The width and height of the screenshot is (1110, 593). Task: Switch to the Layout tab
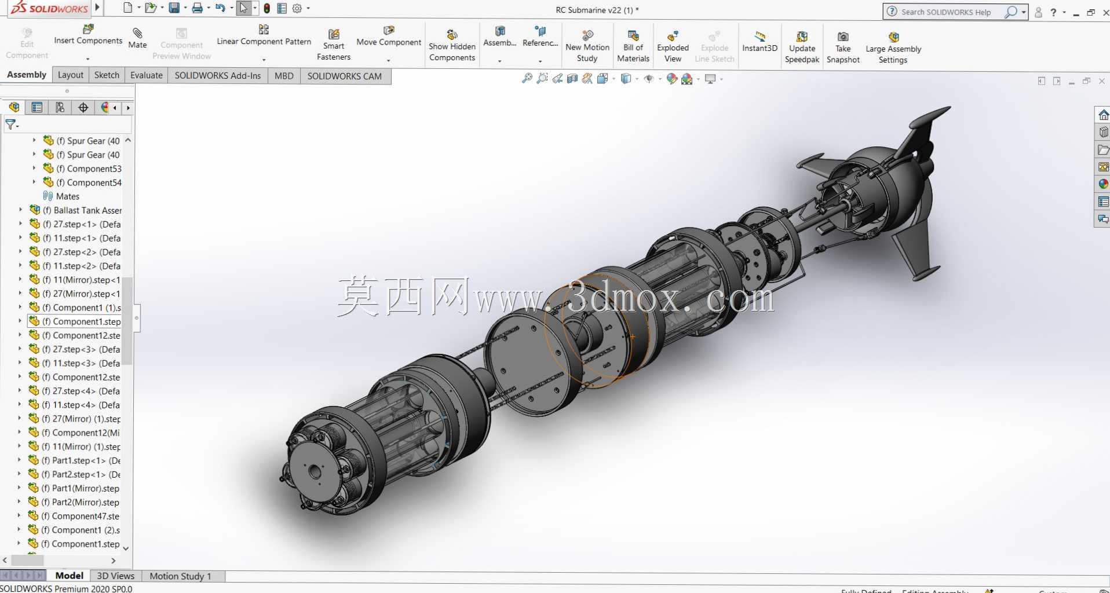71,75
